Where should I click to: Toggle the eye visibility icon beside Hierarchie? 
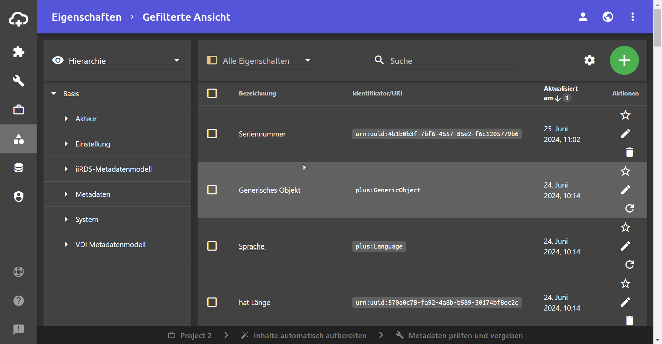[58, 60]
